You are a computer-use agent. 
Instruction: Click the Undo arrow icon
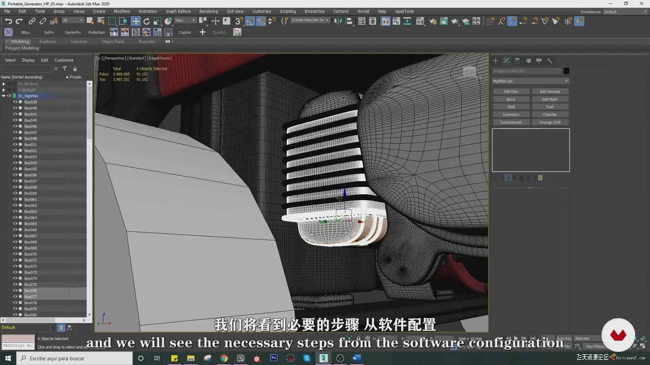8,21
